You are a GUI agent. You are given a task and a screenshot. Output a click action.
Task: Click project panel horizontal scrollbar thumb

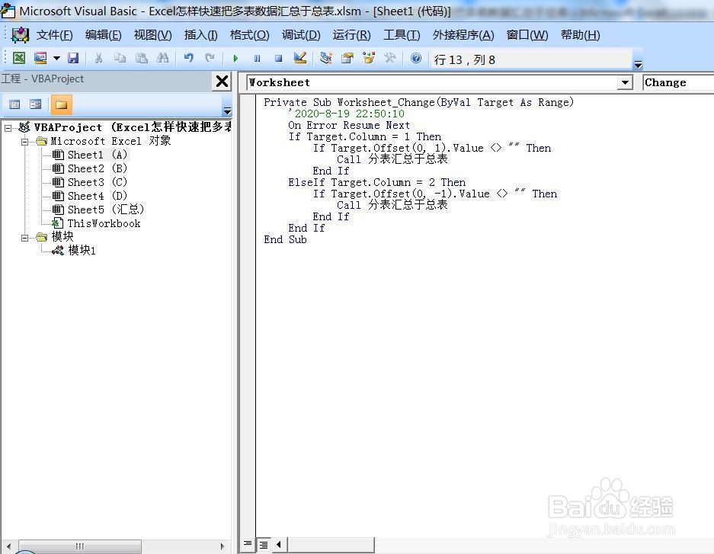pos(80,546)
